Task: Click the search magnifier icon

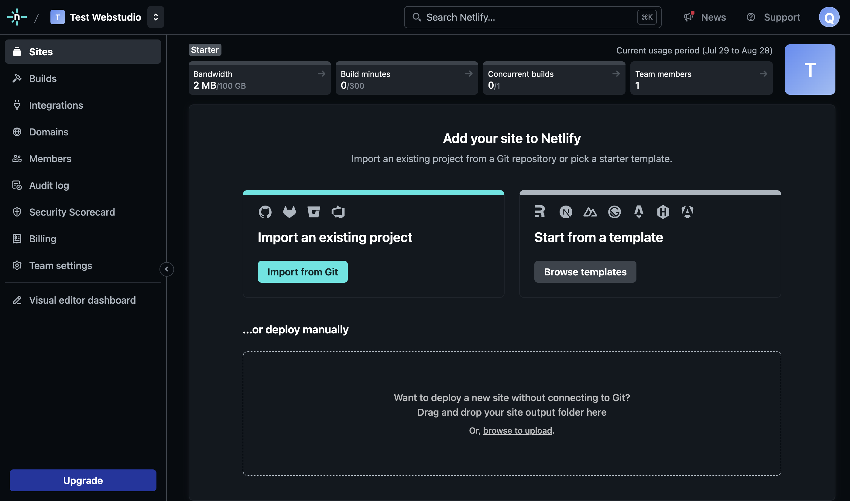Action: (417, 17)
